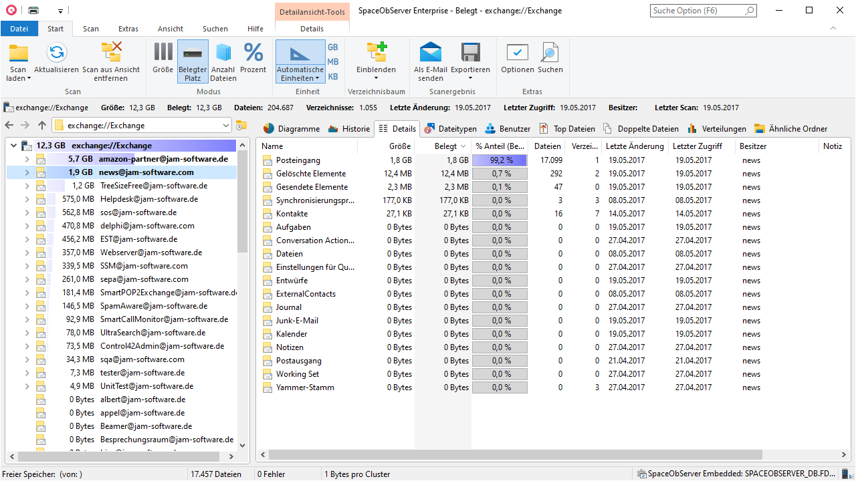The image size is (856, 481).
Task: Open the Ansicht ribbon tab
Action: (x=171, y=29)
